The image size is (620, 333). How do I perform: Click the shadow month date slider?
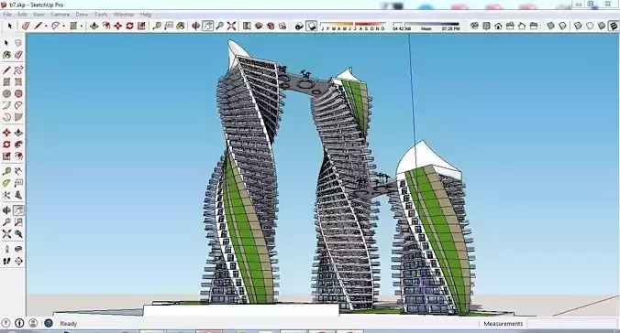point(353,25)
